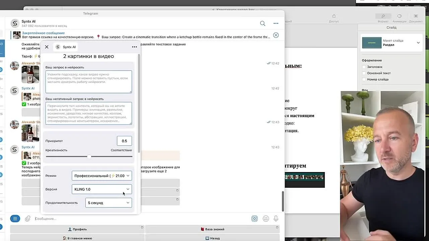The width and height of the screenshot is (429, 241).
Task: Click the Syntx AI chat title
Action: 28,21
